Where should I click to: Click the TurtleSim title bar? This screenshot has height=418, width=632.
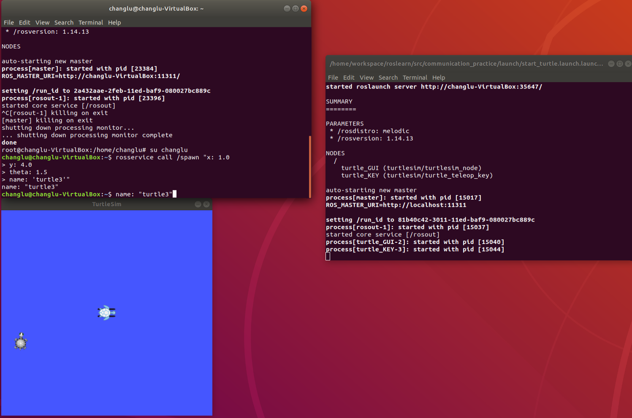(x=107, y=204)
